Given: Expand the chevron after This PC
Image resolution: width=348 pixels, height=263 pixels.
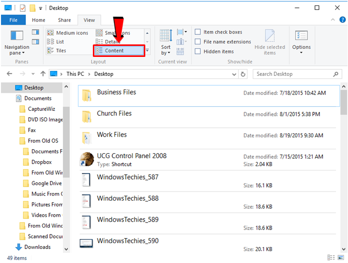Looking at the screenshot, I should coord(89,74).
